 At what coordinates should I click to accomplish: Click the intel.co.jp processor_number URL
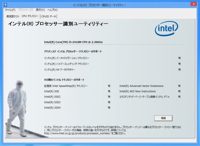tap(77, 133)
